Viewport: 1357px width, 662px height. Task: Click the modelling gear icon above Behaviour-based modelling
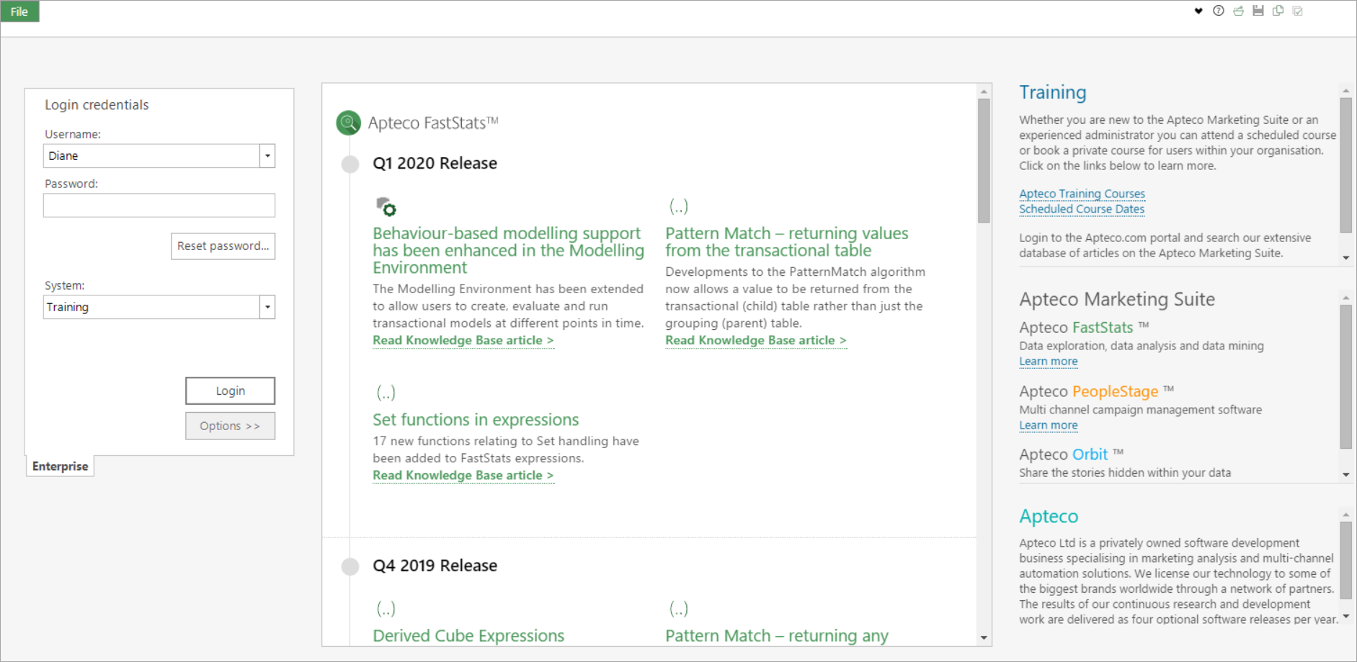pos(386,207)
